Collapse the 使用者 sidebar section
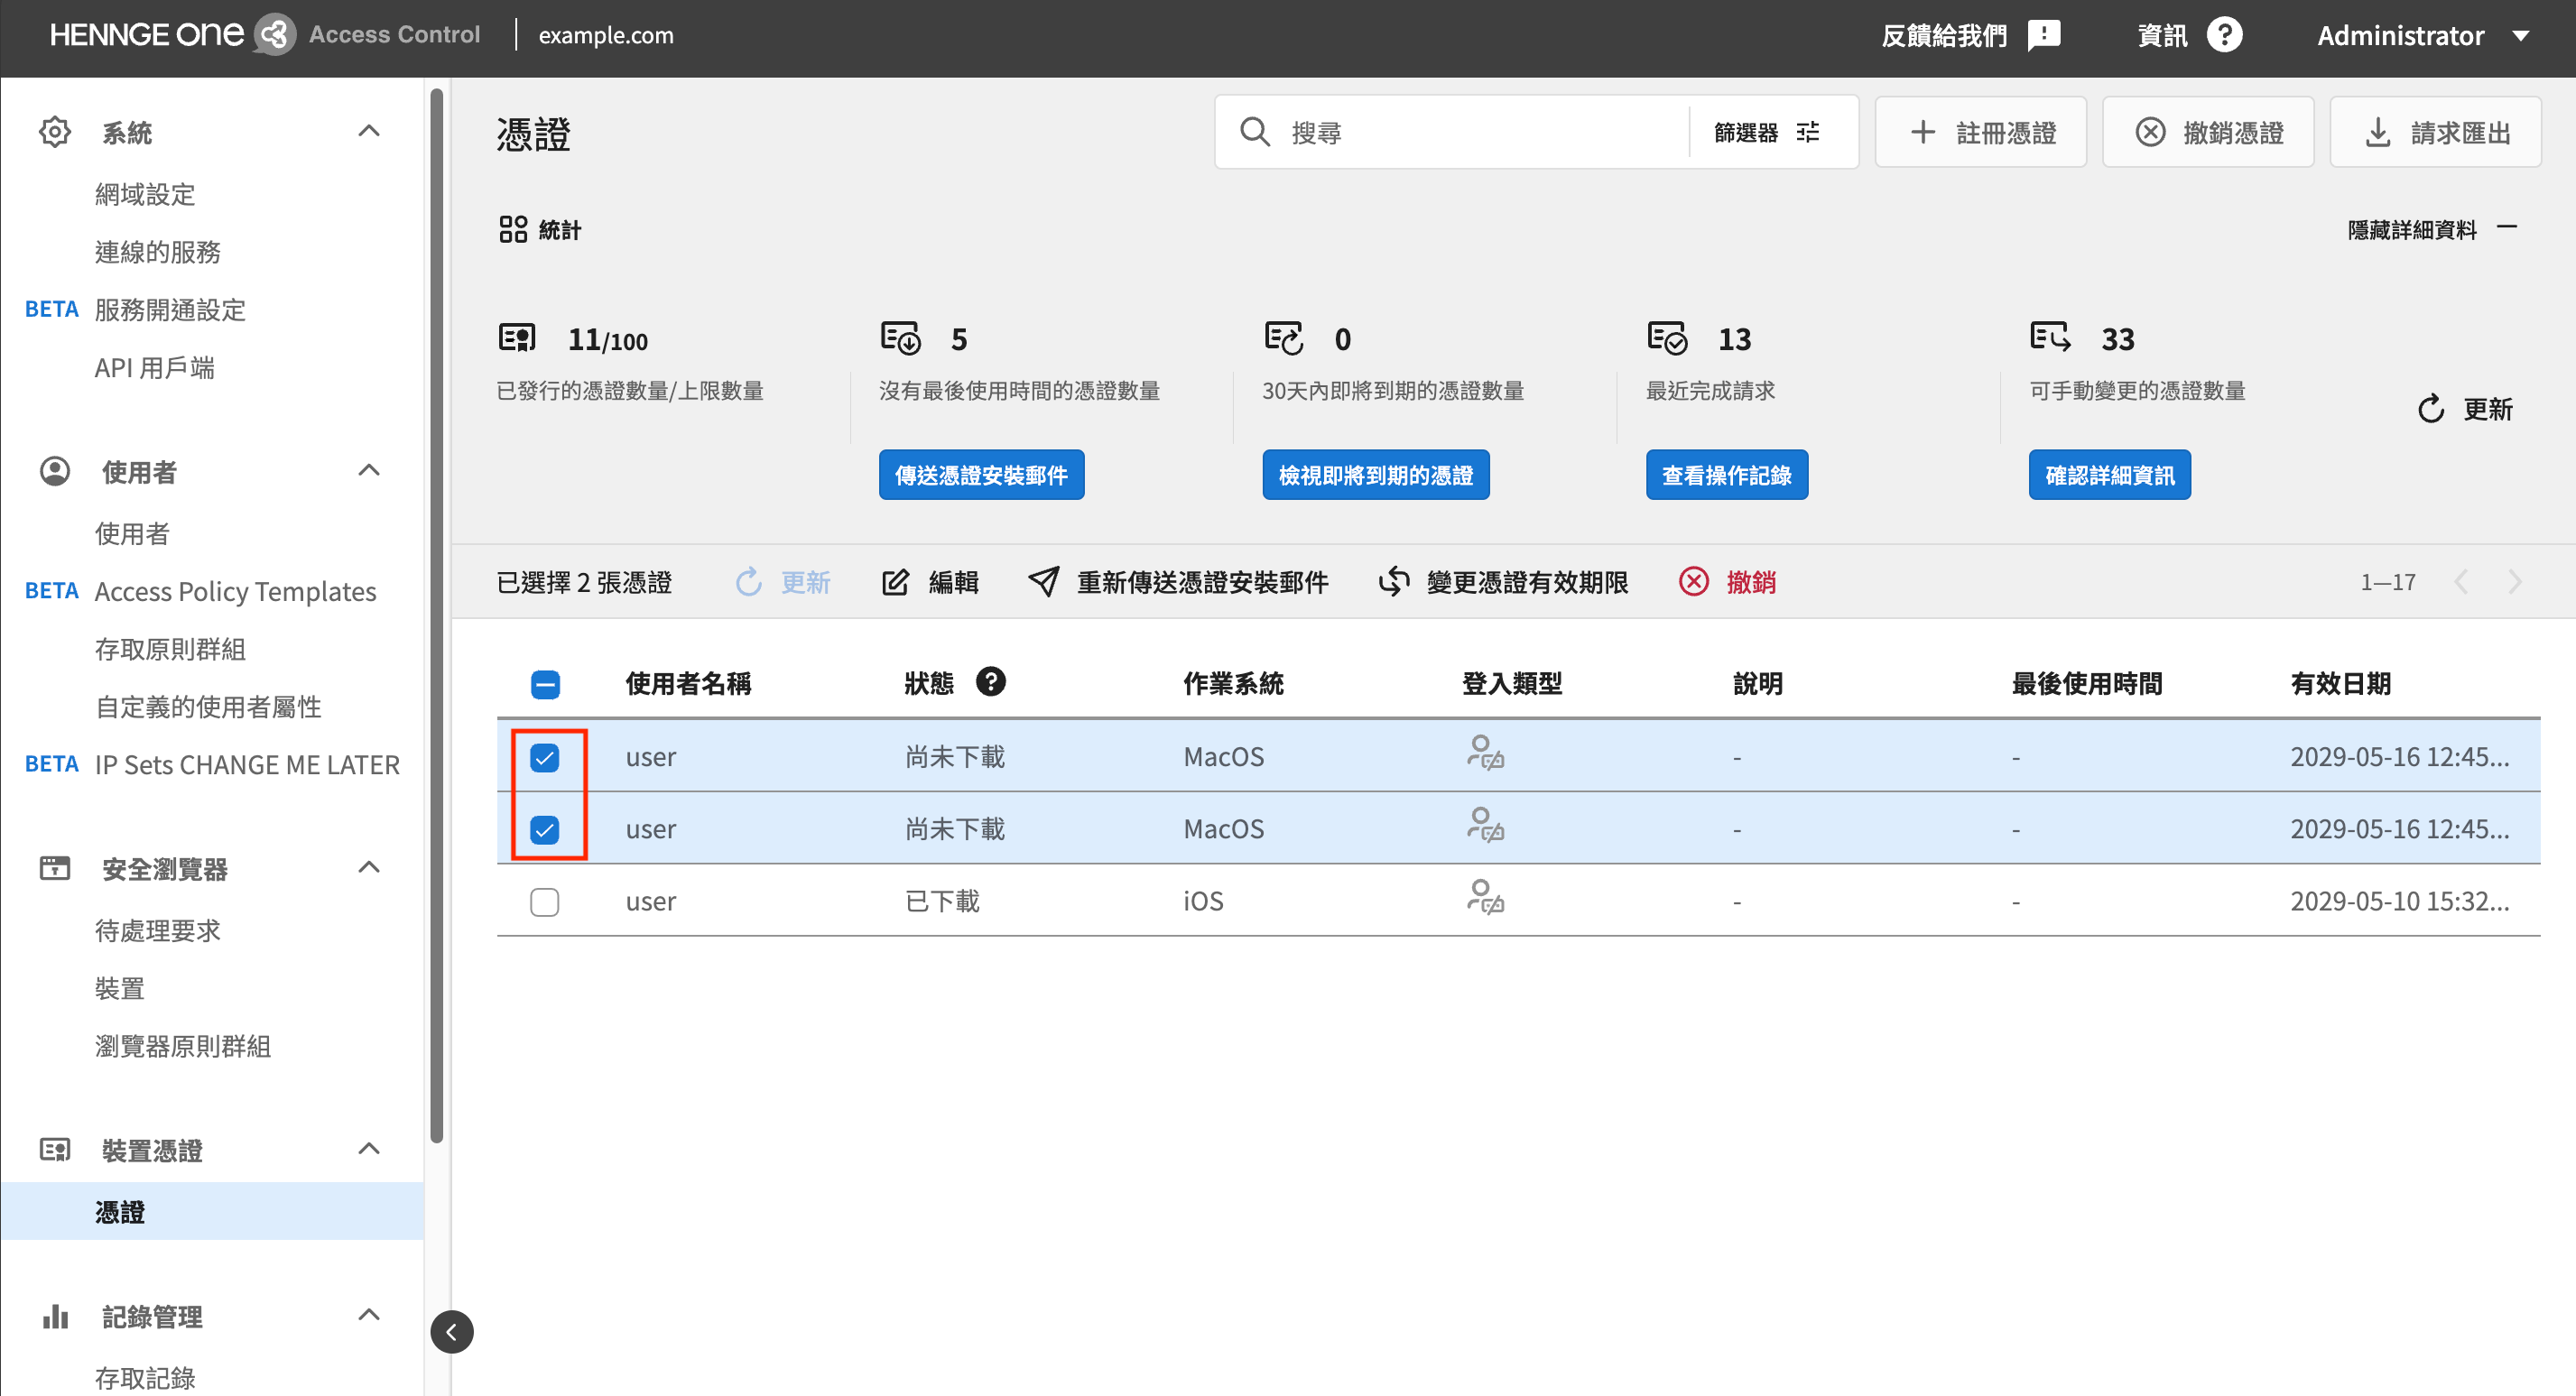The width and height of the screenshot is (2576, 1396). 369,470
